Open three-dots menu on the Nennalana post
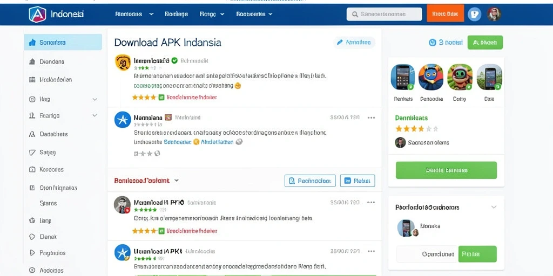This screenshot has height=276, width=553. coord(371,118)
